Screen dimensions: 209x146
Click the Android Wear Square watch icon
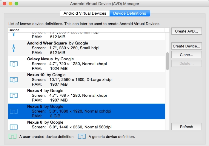click(14, 48)
